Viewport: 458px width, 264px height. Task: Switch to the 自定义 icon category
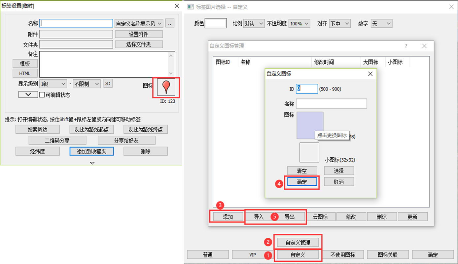[298, 255]
